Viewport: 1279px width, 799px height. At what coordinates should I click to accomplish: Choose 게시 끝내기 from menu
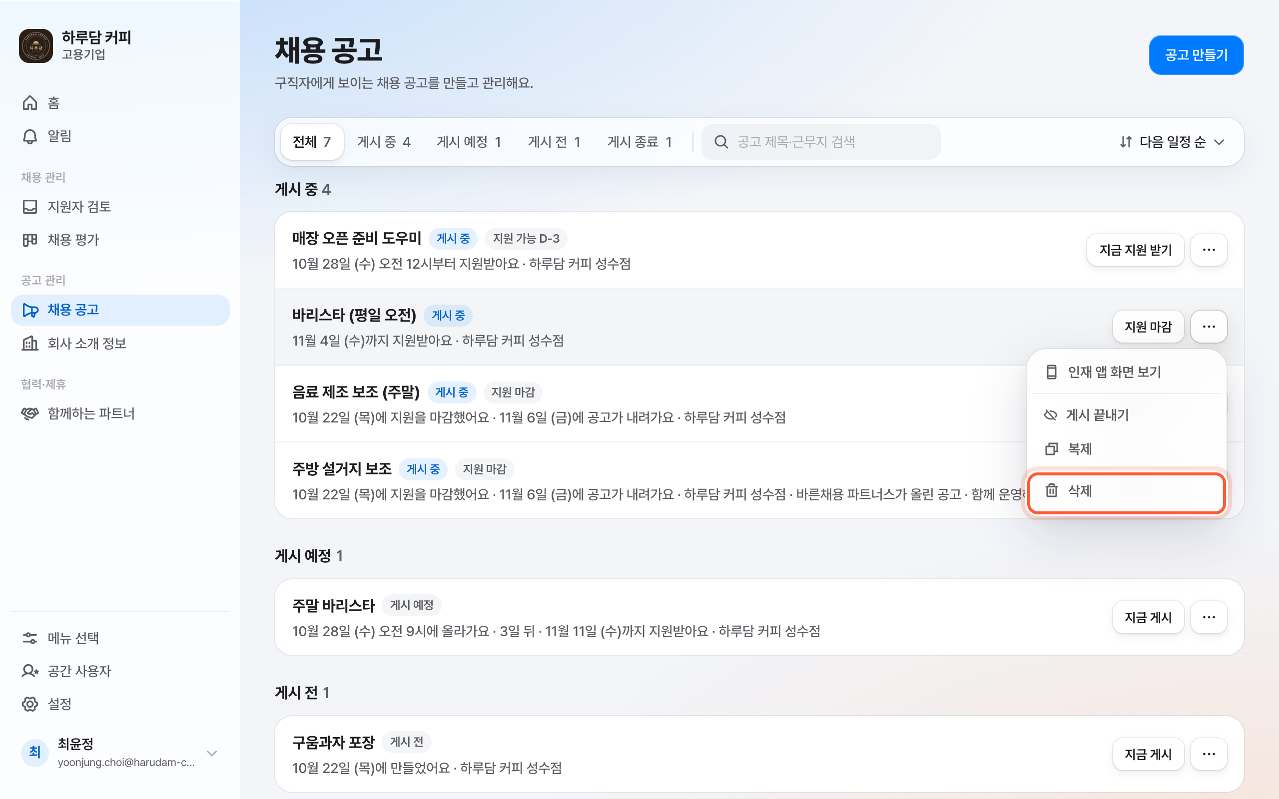[x=1126, y=415]
